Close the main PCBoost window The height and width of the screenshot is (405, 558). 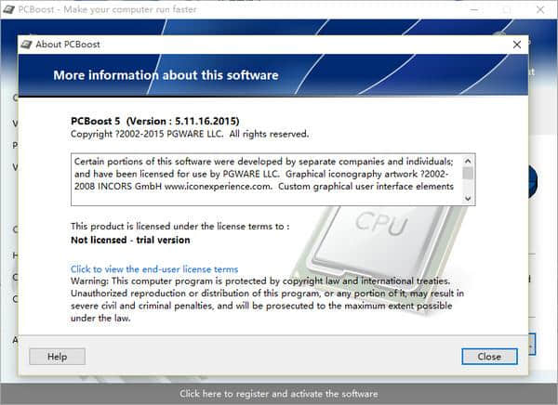(540, 9)
